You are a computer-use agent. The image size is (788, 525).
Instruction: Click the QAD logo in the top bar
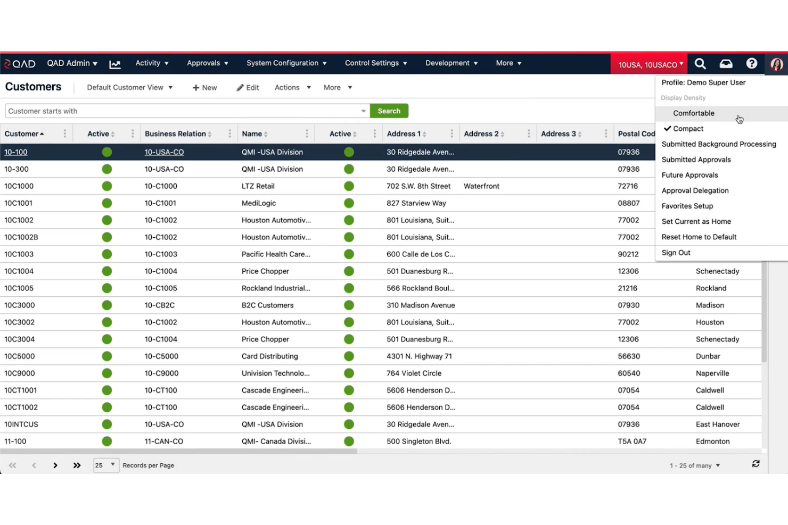(19, 63)
